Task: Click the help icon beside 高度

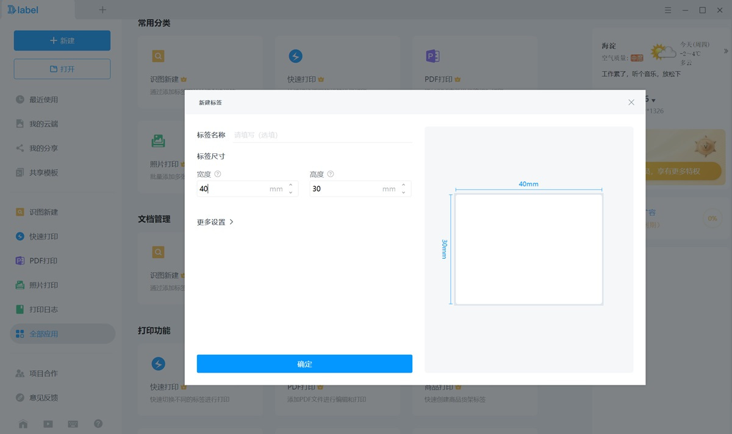Action: (331, 174)
